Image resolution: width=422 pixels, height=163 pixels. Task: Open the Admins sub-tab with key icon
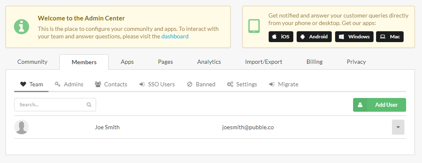[x=69, y=84]
